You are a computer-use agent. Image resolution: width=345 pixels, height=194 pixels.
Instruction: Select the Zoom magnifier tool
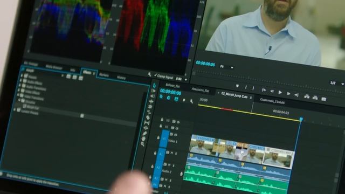(x=142, y=144)
